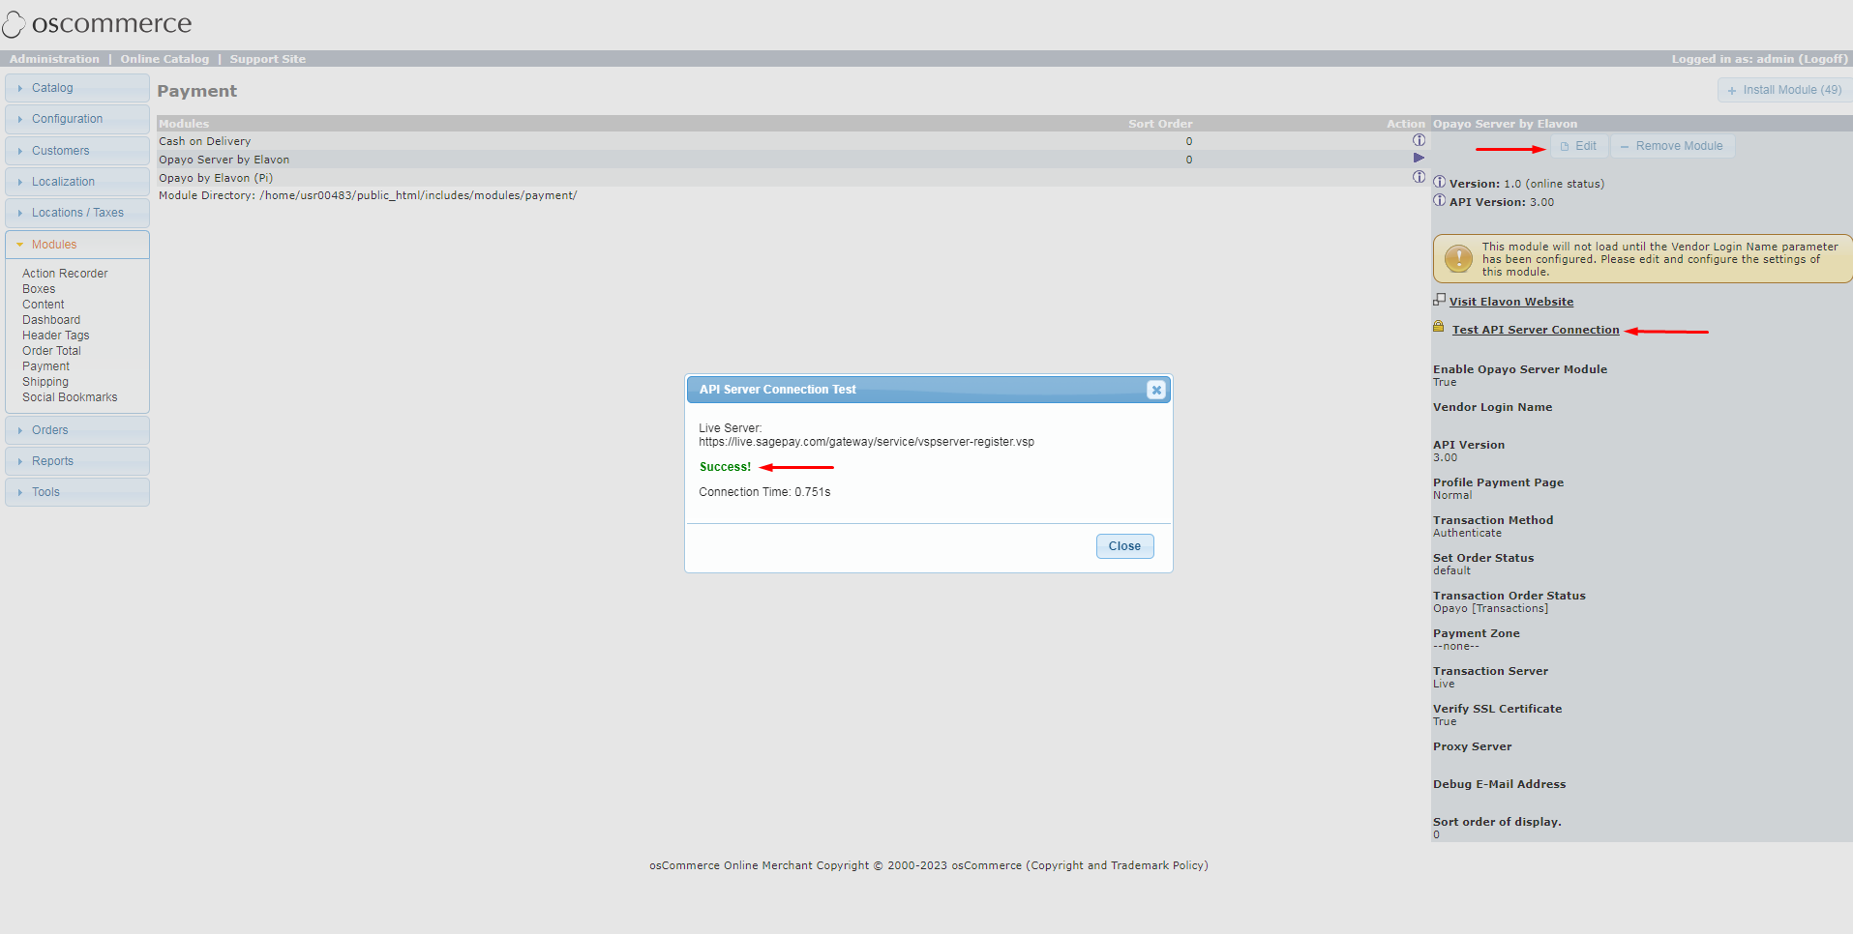This screenshot has width=1853, height=934.
Task: Open Action Recorder modules
Action: (x=65, y=274)
